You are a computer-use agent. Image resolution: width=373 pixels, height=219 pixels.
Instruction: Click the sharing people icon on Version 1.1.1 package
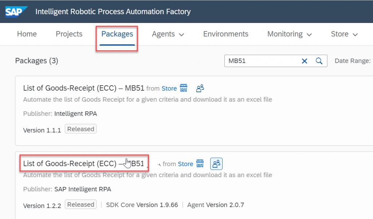(x=200, y=88)
